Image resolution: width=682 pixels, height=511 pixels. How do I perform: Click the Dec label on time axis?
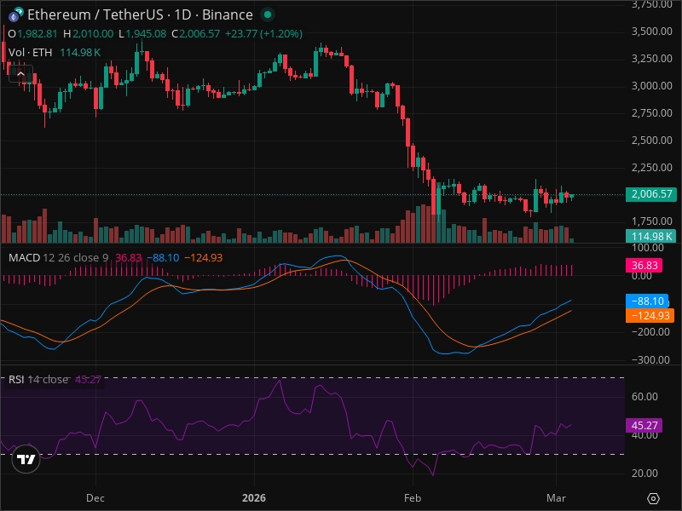click(95, 498)
